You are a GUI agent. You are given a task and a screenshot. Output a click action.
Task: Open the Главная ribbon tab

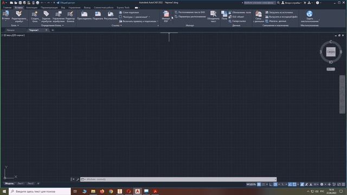pyautogui.click(x=7, y=8)
